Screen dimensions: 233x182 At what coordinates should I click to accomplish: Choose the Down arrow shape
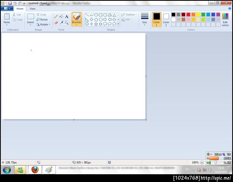(x=87, y=24)
